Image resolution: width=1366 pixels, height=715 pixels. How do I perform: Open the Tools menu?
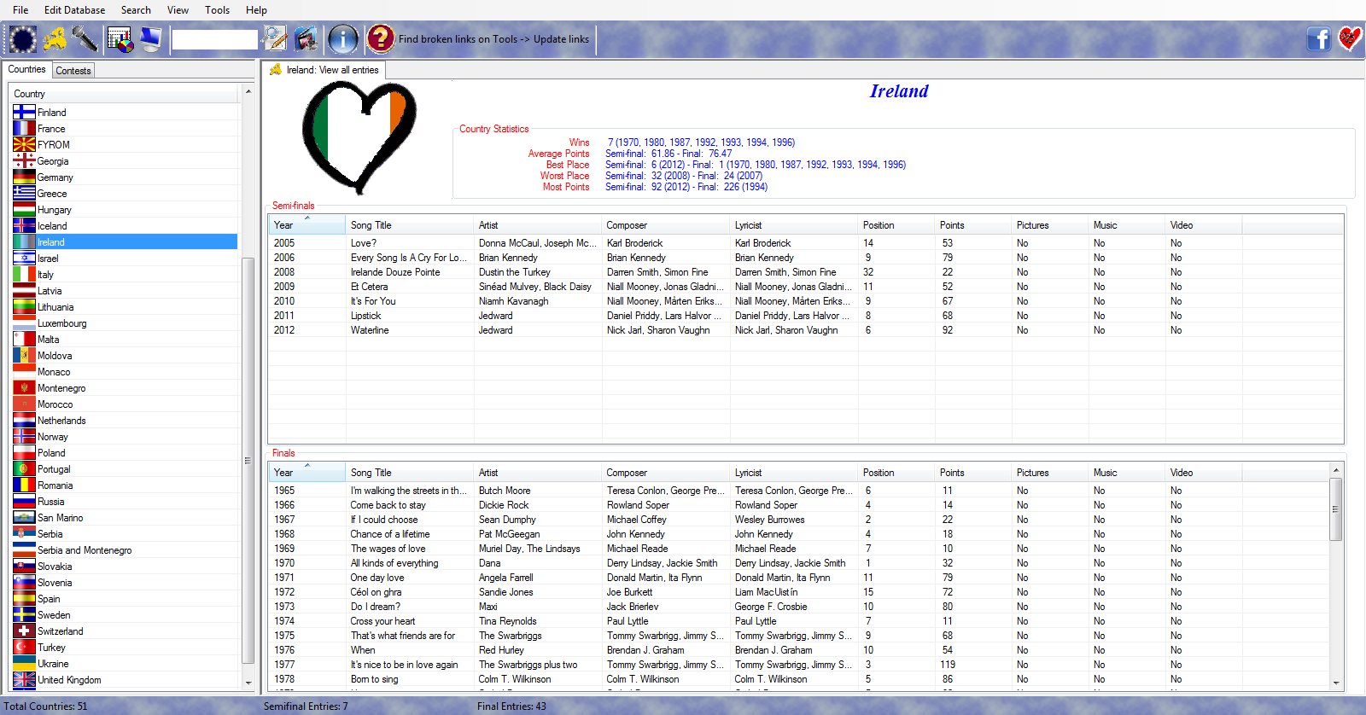tap(217, 10)
